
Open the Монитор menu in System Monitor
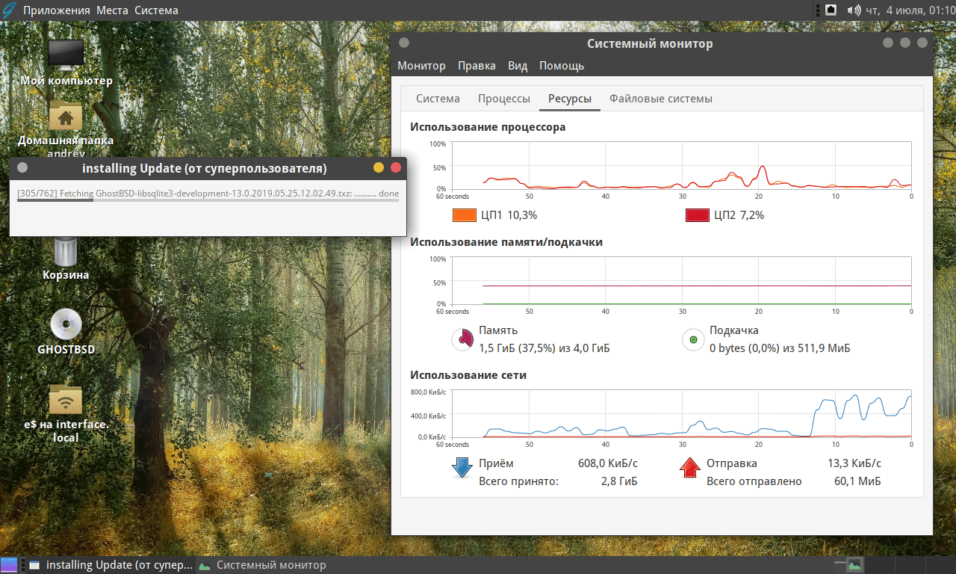(x=421, y=66)
